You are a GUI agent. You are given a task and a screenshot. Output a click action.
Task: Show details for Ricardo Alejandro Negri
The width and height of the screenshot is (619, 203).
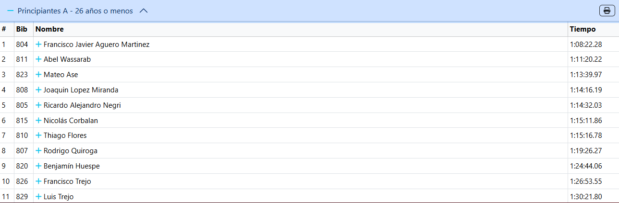click(x=38, y=105)
